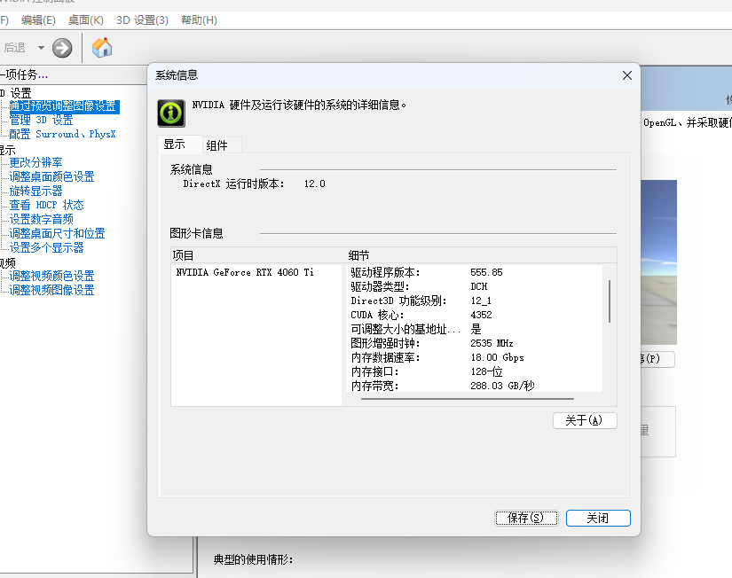
Task: Click the 3D preview image in main window
Action: pyautogui.click(x=658, y=262)
